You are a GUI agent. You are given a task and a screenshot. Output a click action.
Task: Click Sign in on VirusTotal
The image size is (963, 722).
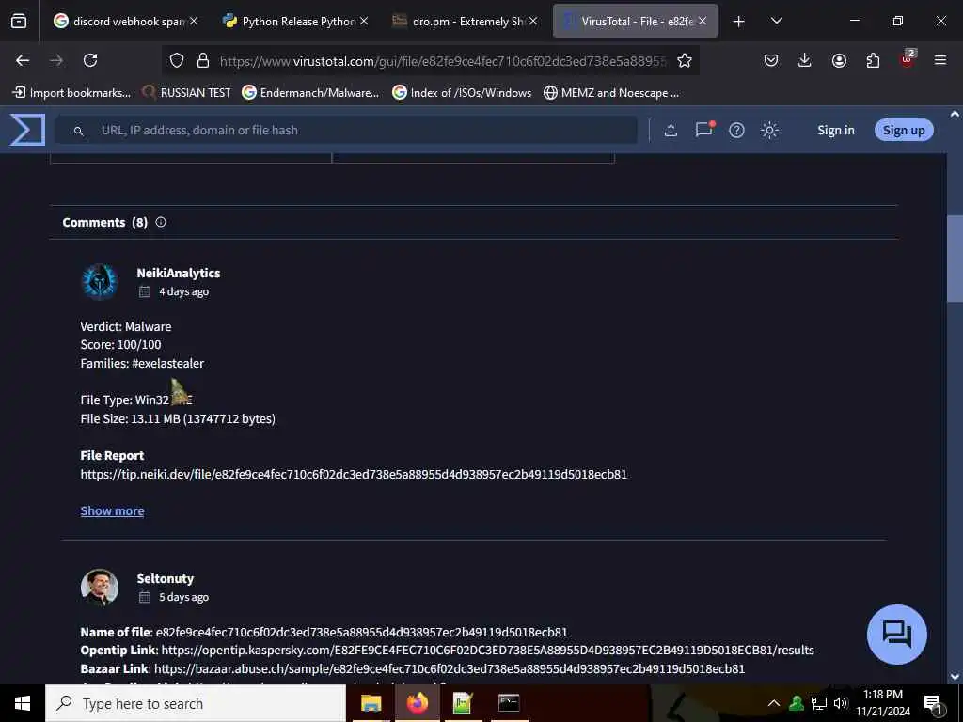[x=835, y=130]
